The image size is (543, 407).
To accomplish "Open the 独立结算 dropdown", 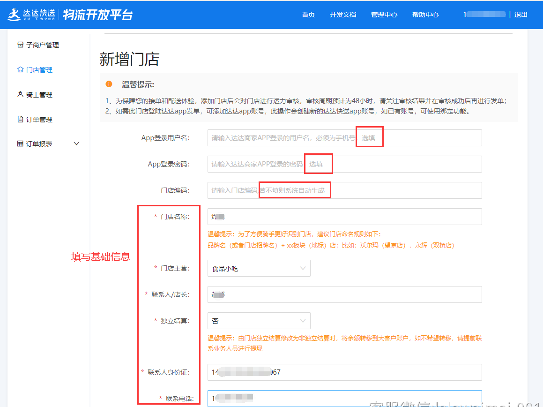I will (259, 321).
